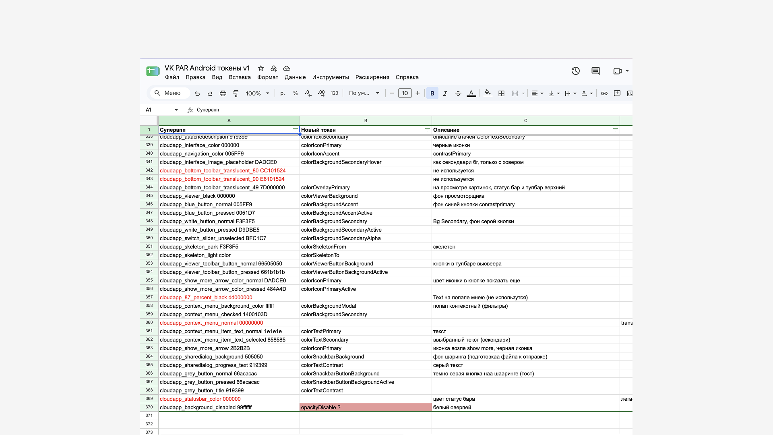
Task: Select cell colorSkeletonFrom
Action: click(x=366, y=247)
